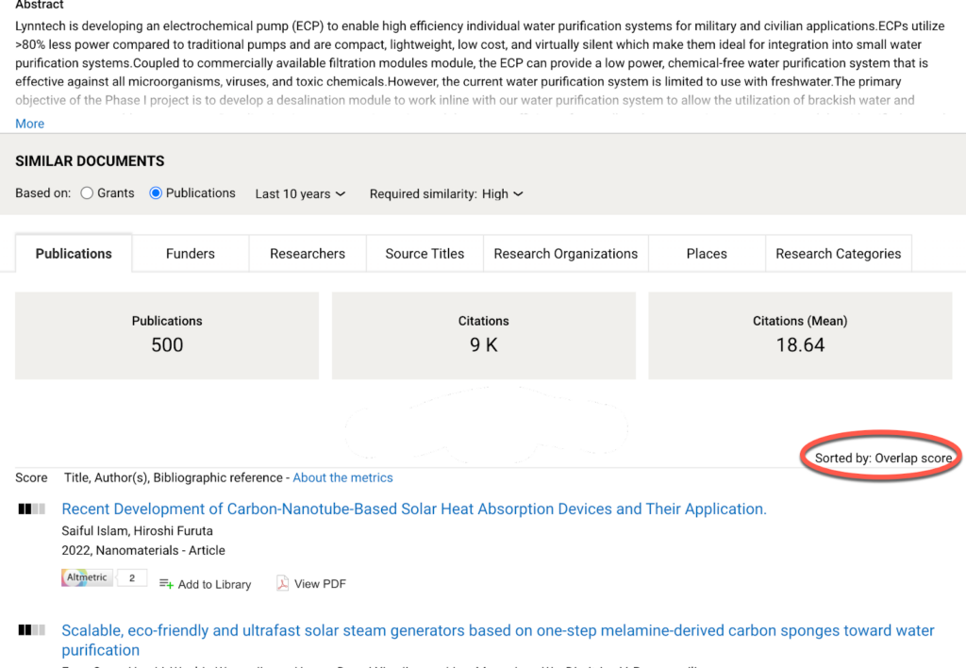The image size is (966, 668).
Task: Open the Carbon-Nanotube-Based Solar Heat article link
Action: (414, 509)
